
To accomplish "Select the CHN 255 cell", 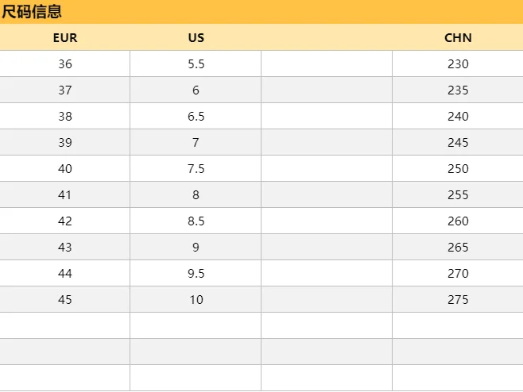I will [x=458, y=195].
